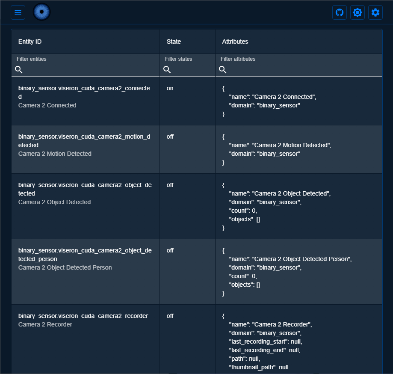This screenshot has width=393, height=374.
Task: Click the magnifier icon under Filter states
Action: [167, 69]
